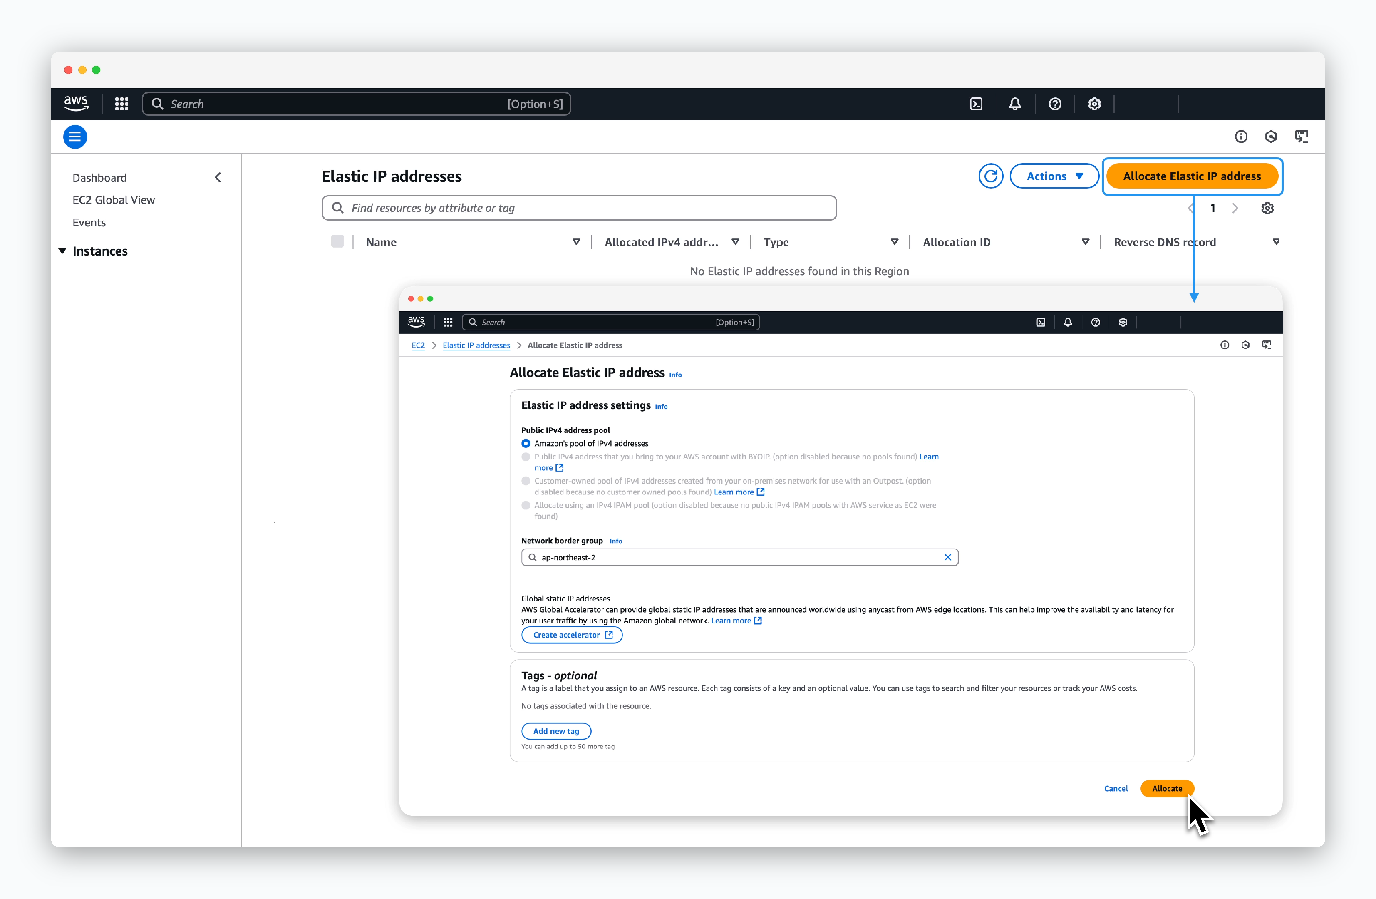Go to Elastic IP addresses breadcrumb link
The width and height of the screenshot is (1376, 899).
476,345
